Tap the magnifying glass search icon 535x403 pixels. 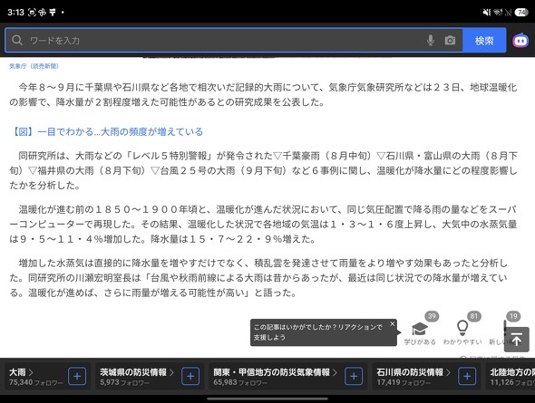pyautogui.click(x=17, y=40)
